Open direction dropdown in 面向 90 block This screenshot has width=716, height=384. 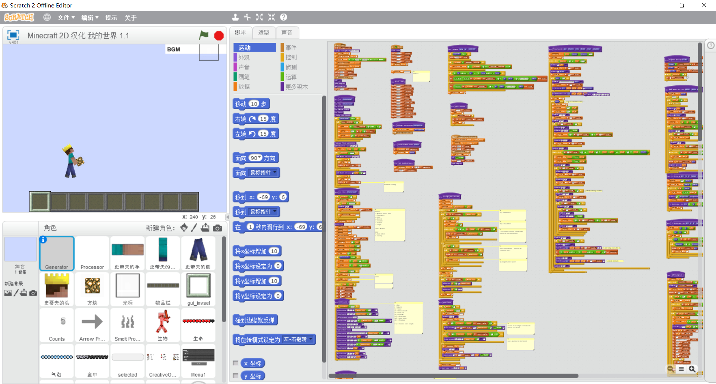coord(260,158)
